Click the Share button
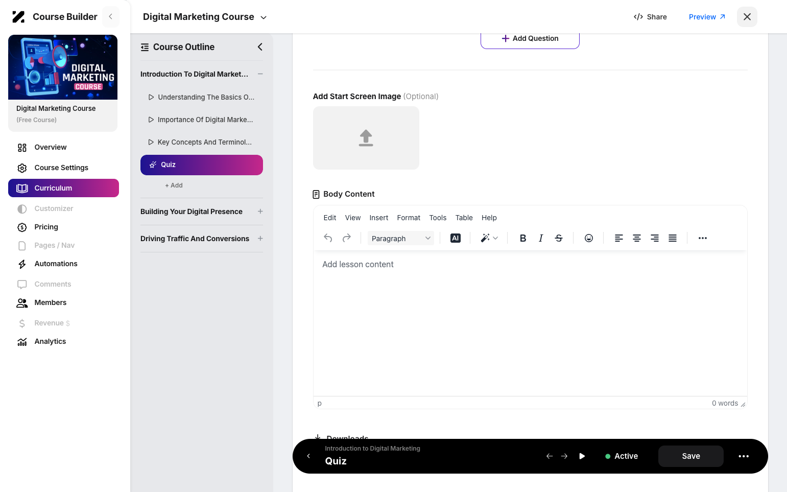The width and height of the screenshot is (787, 492). tap(650, 17)
